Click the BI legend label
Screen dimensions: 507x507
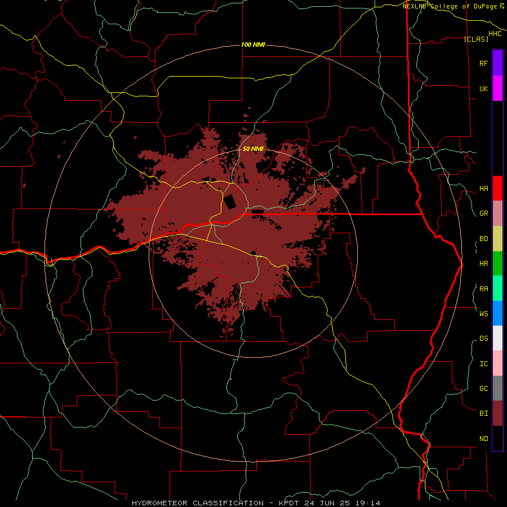483,413
